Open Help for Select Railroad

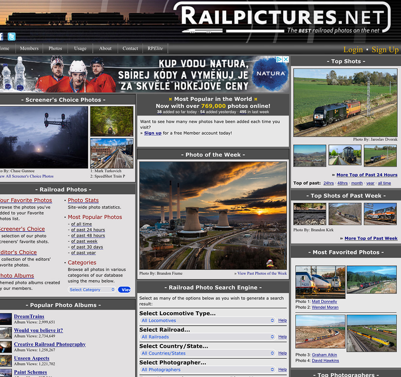pos(283,336)
